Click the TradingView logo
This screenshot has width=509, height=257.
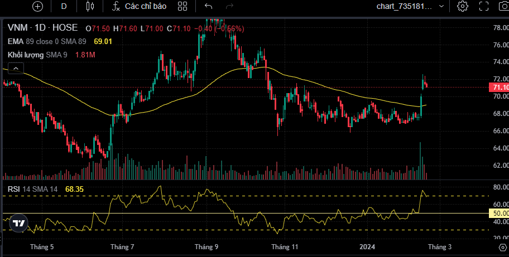(x=18, y=224)
